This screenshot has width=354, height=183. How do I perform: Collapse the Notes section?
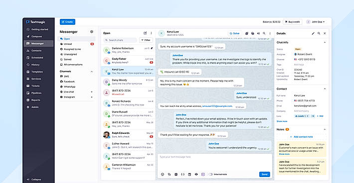pos(325,129)
